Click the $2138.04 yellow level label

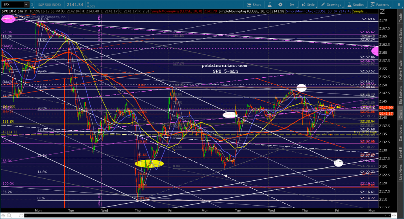[x=368, y=122]
